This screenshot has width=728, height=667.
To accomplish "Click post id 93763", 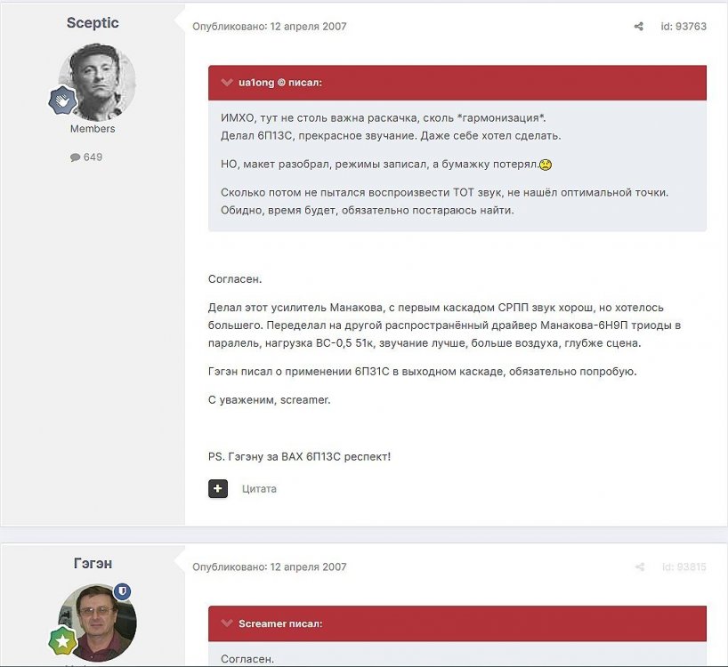I will 684,27.
